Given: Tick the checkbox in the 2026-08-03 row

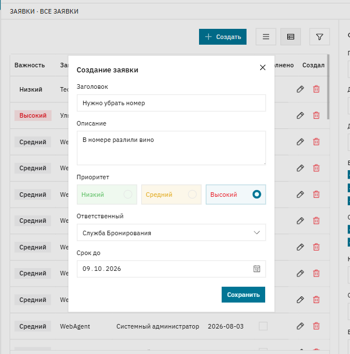Looking at the screenshot, I should pos(263,326).
